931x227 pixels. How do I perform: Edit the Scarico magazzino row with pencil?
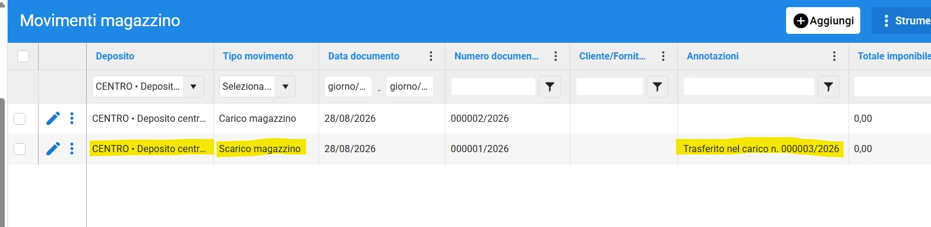pos(53,149)
